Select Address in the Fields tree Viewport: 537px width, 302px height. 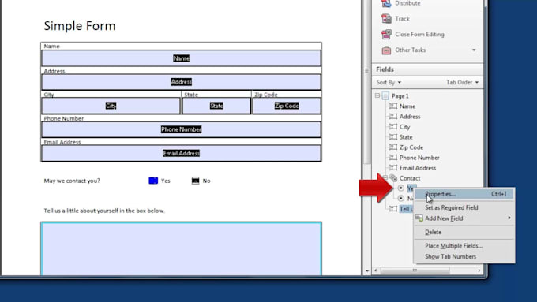(410, 117)
